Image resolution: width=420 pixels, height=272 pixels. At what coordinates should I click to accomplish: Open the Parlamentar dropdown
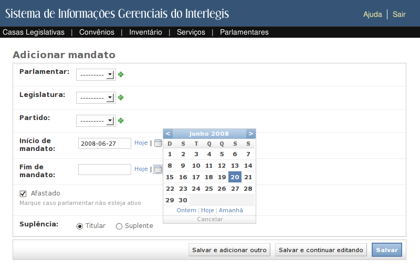96,75
